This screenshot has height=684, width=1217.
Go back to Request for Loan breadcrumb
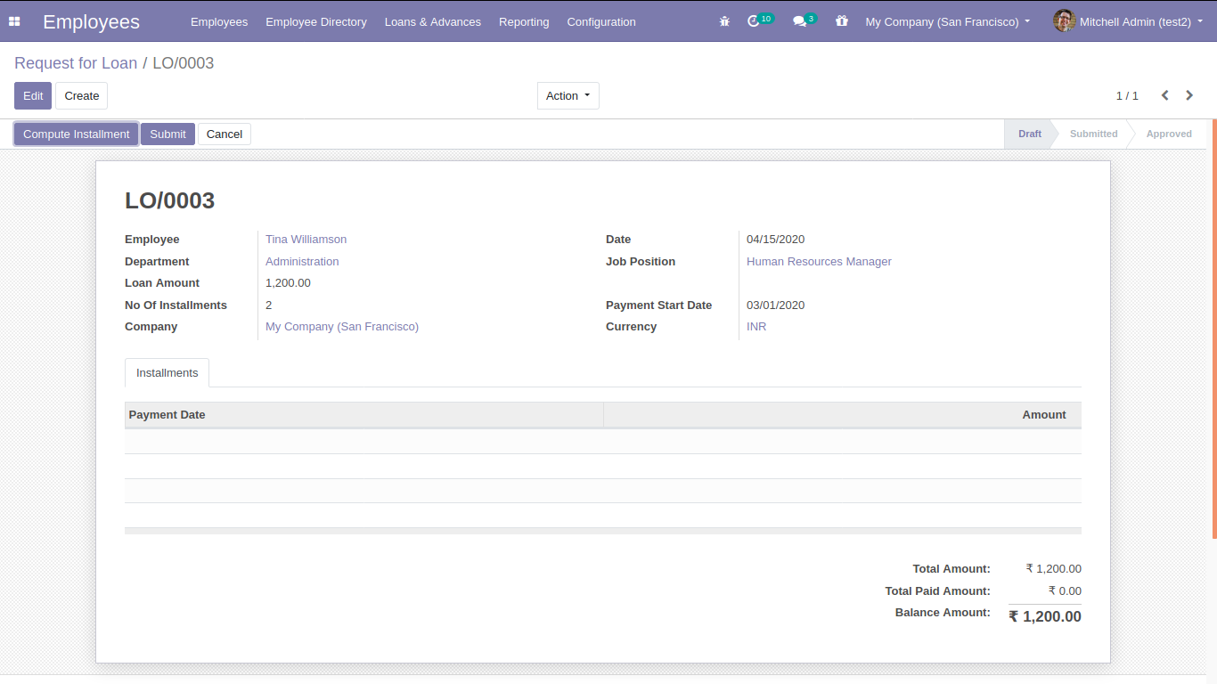pos(76,63)
